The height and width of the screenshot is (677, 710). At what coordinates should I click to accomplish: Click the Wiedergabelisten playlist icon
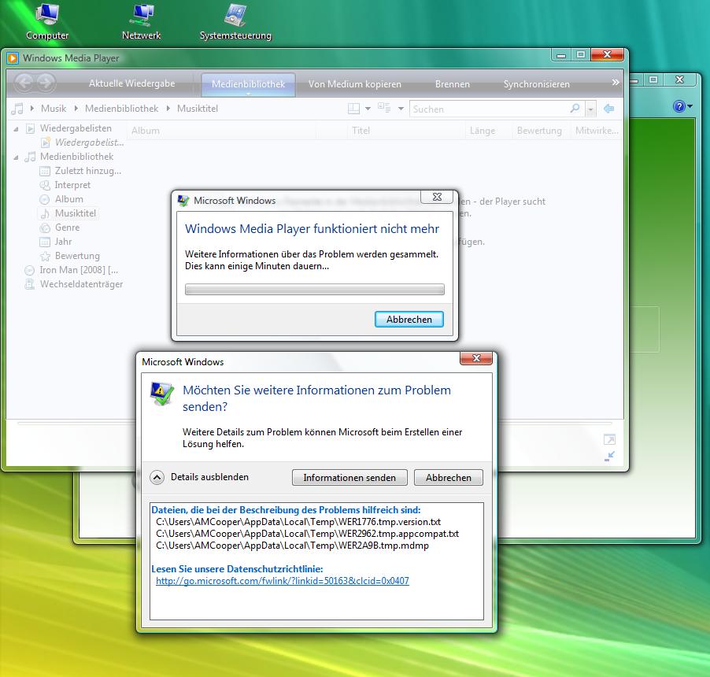30,128
